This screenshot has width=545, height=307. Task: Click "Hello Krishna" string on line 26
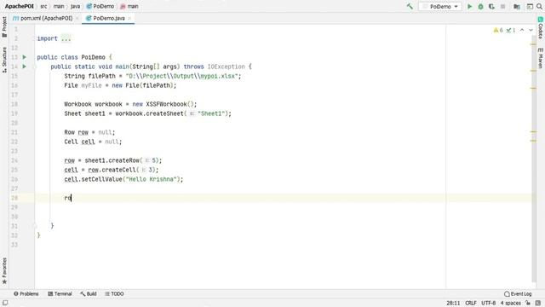click(x=152, y=179)
